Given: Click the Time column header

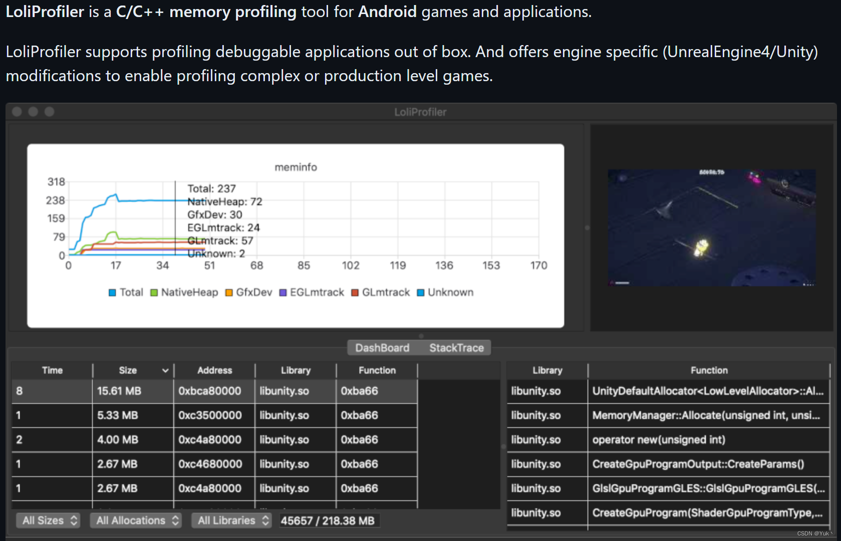Looking at the screenshot, I should click(52, 370).
